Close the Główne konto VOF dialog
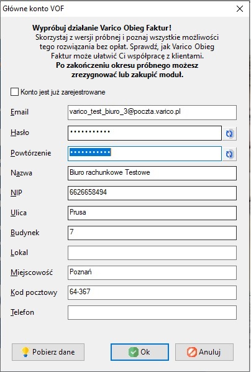This screenshot has width=251, height=372. (240, 9)
